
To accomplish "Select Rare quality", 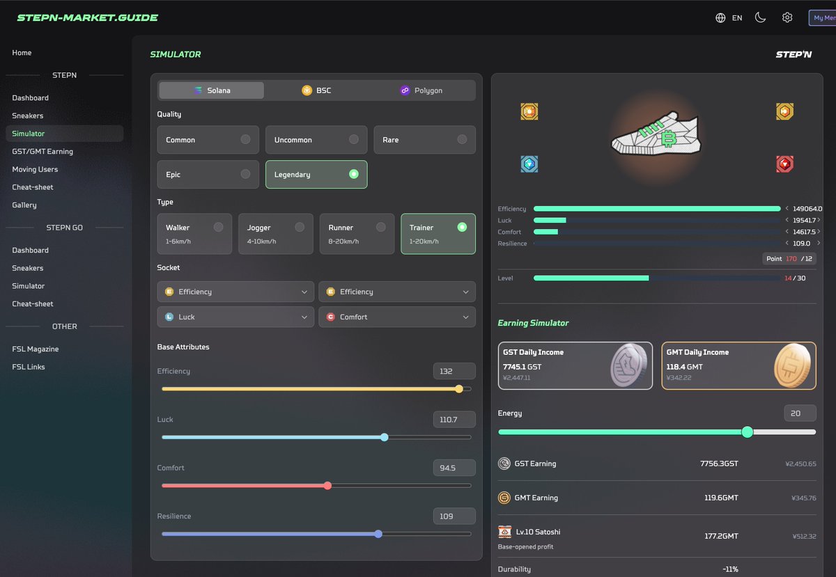I will pos(425,140).
